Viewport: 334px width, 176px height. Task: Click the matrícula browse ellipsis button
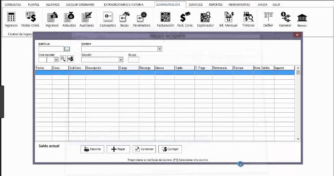point(67,49)
